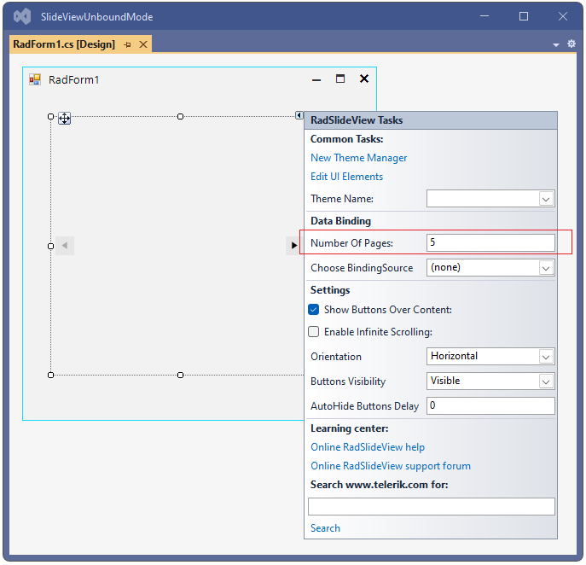Maximize the RadForm1 designer form
586x565 pixels.
tap(340, 79)
